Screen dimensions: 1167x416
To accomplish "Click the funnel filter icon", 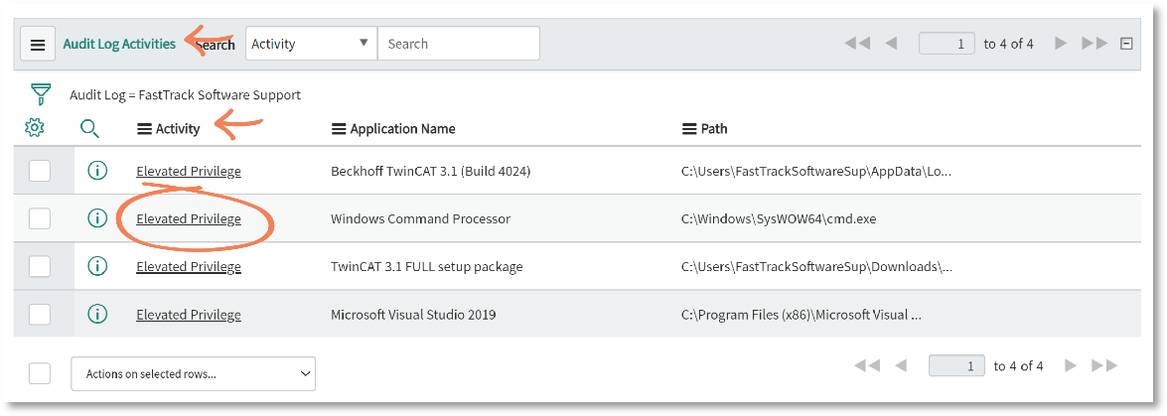I will 40,94.
